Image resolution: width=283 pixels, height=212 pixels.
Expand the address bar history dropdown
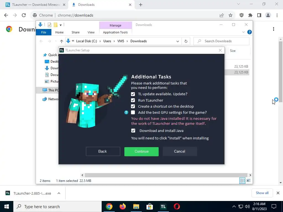(x=178, y=41)
